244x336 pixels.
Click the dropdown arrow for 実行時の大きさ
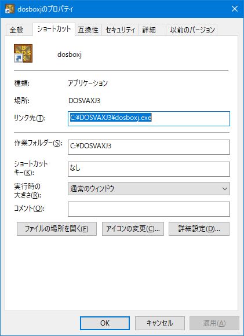[225, 189]
